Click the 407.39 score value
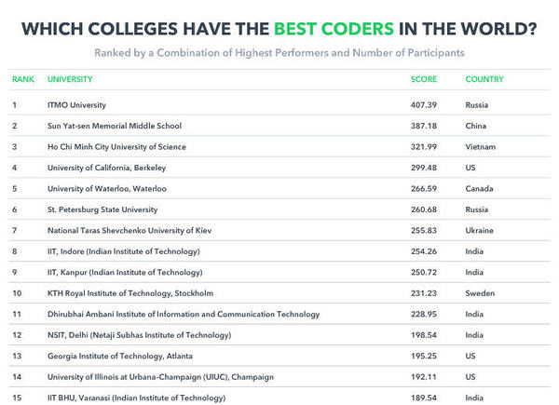Image resolution: width=559 pixels, height=405 pixels. (424, 104)
